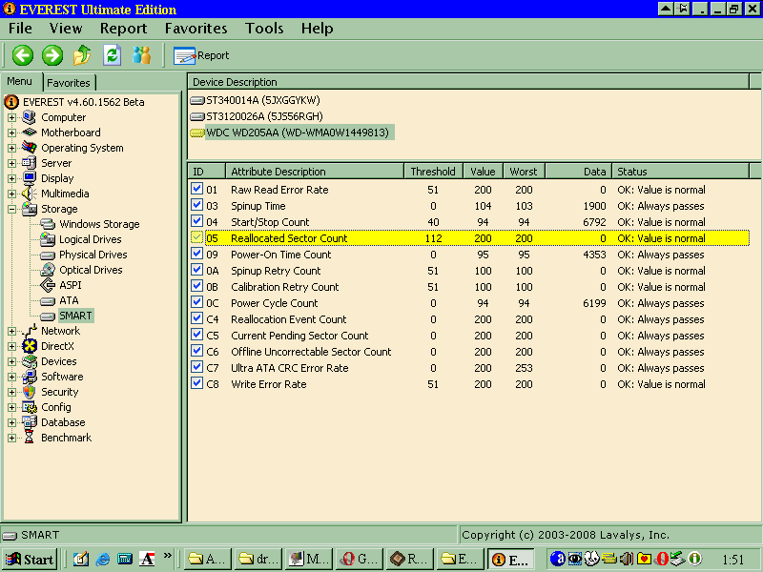Screen dimensions: 763x572
Task: Click the Report toolbar button
Action: pyautogui.click(x=201, y=55)
